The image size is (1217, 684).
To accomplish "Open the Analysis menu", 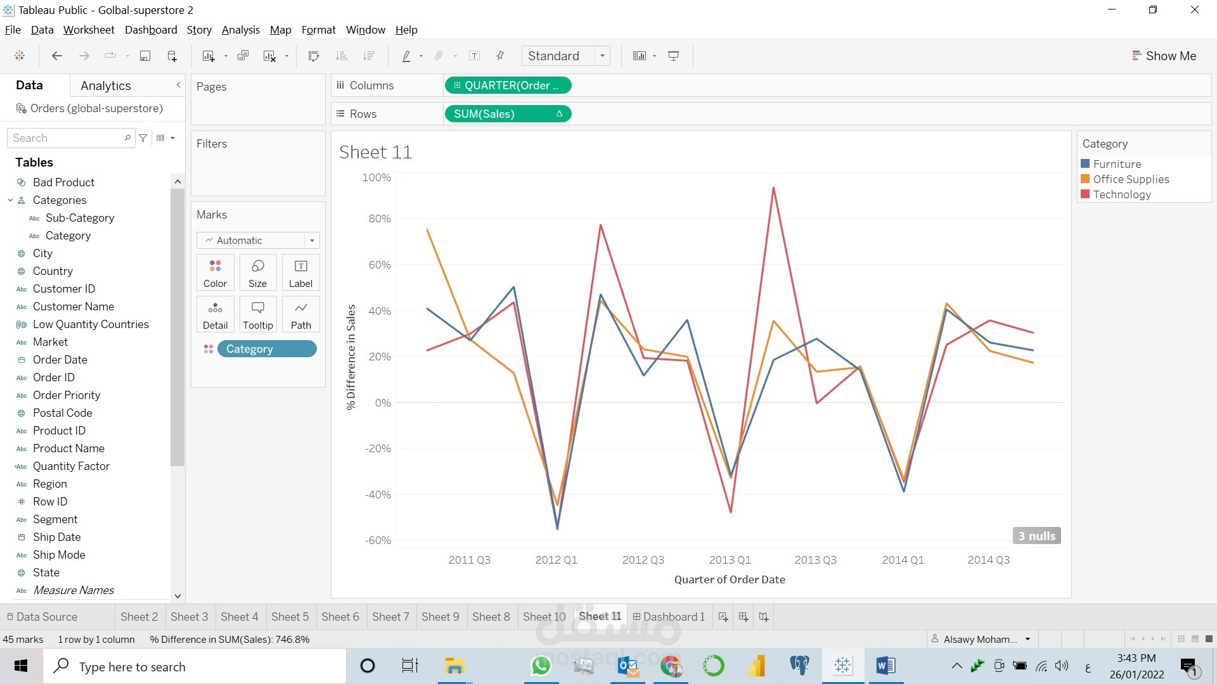I will tap(240, 30).
